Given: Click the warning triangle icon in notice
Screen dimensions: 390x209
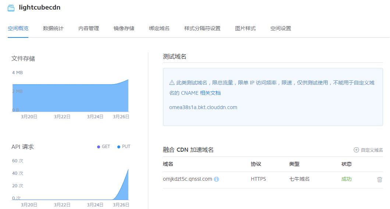Looking at the screenshot, I should [172, 83].
